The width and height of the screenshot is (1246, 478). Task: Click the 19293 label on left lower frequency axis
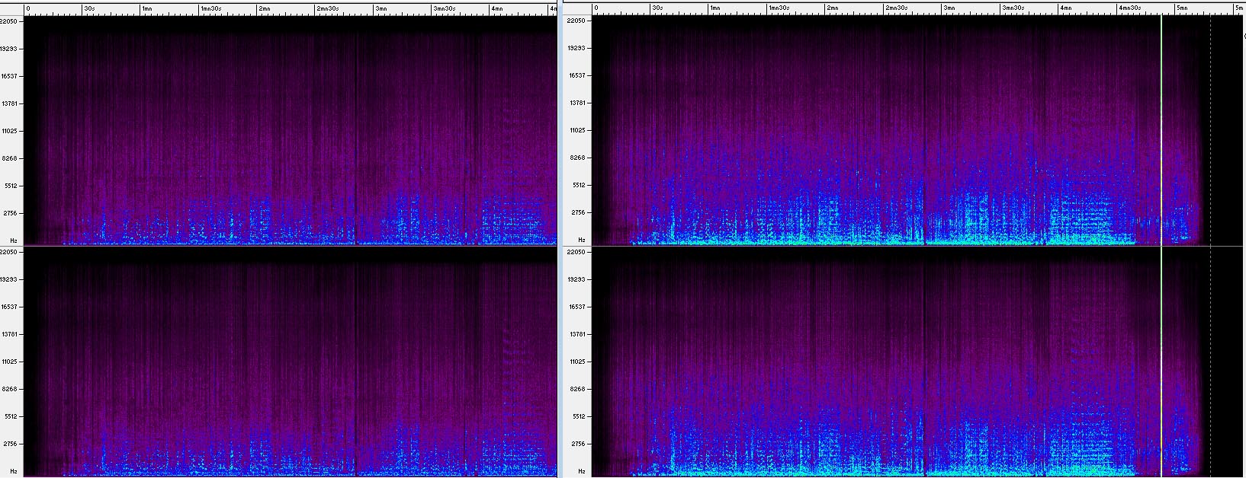click(x=9, y=279)
